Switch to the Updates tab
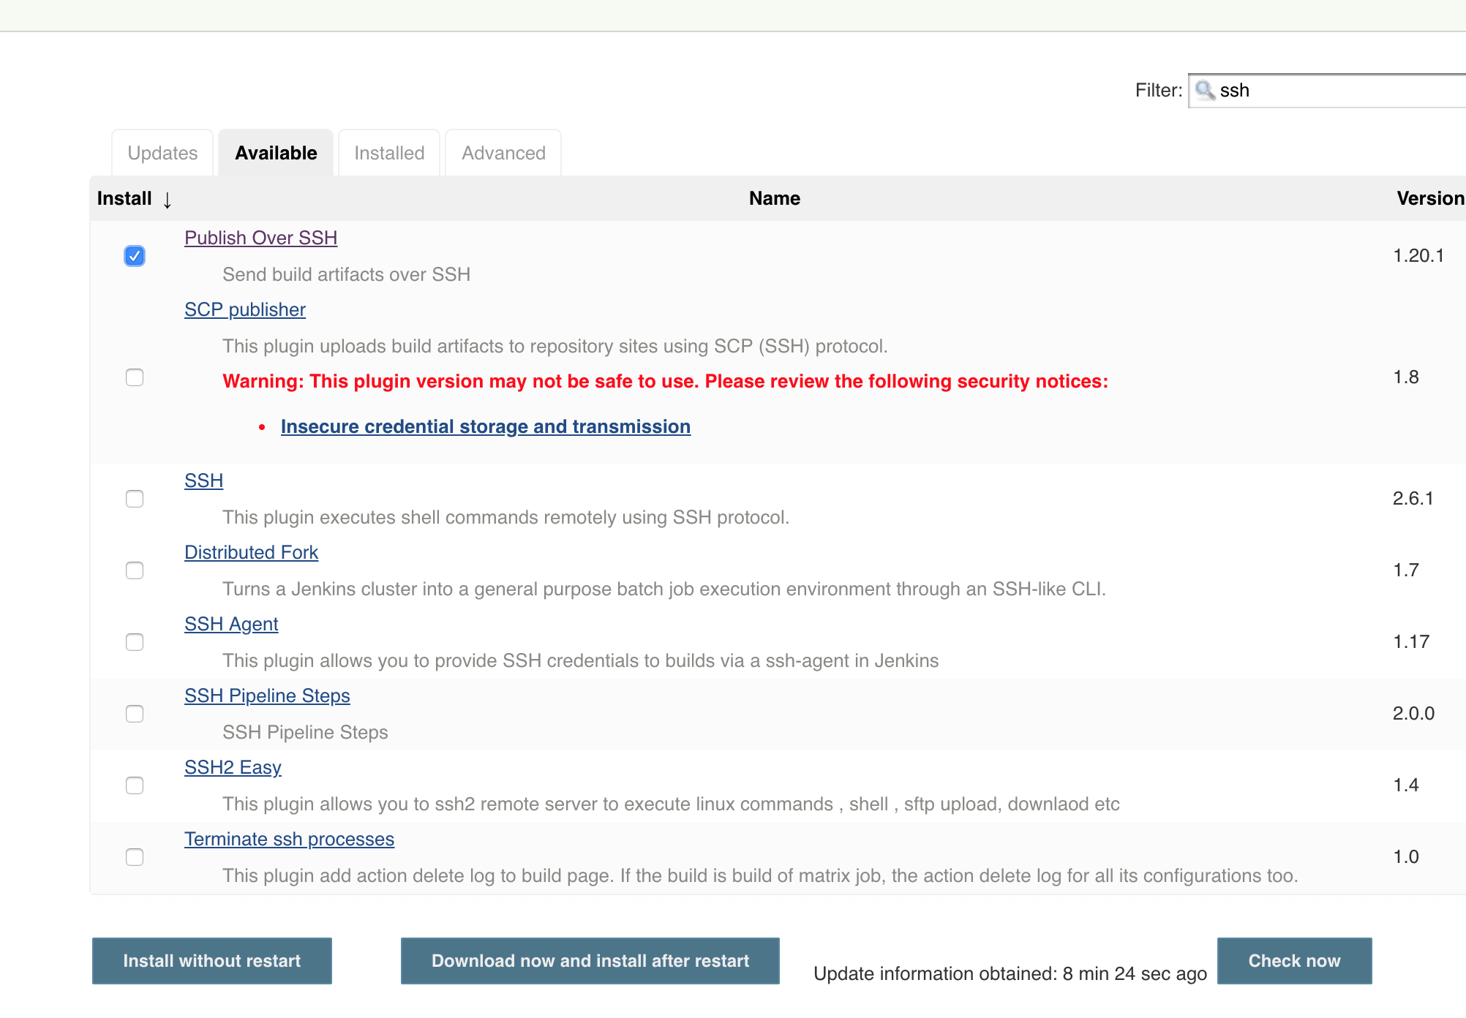 (162, 153)
